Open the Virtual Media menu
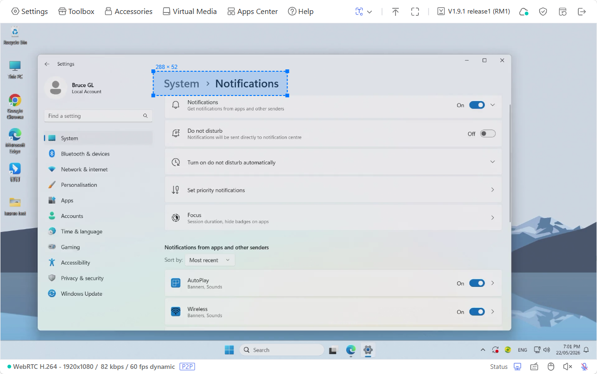Screen dimensions: 597x374 189,11
